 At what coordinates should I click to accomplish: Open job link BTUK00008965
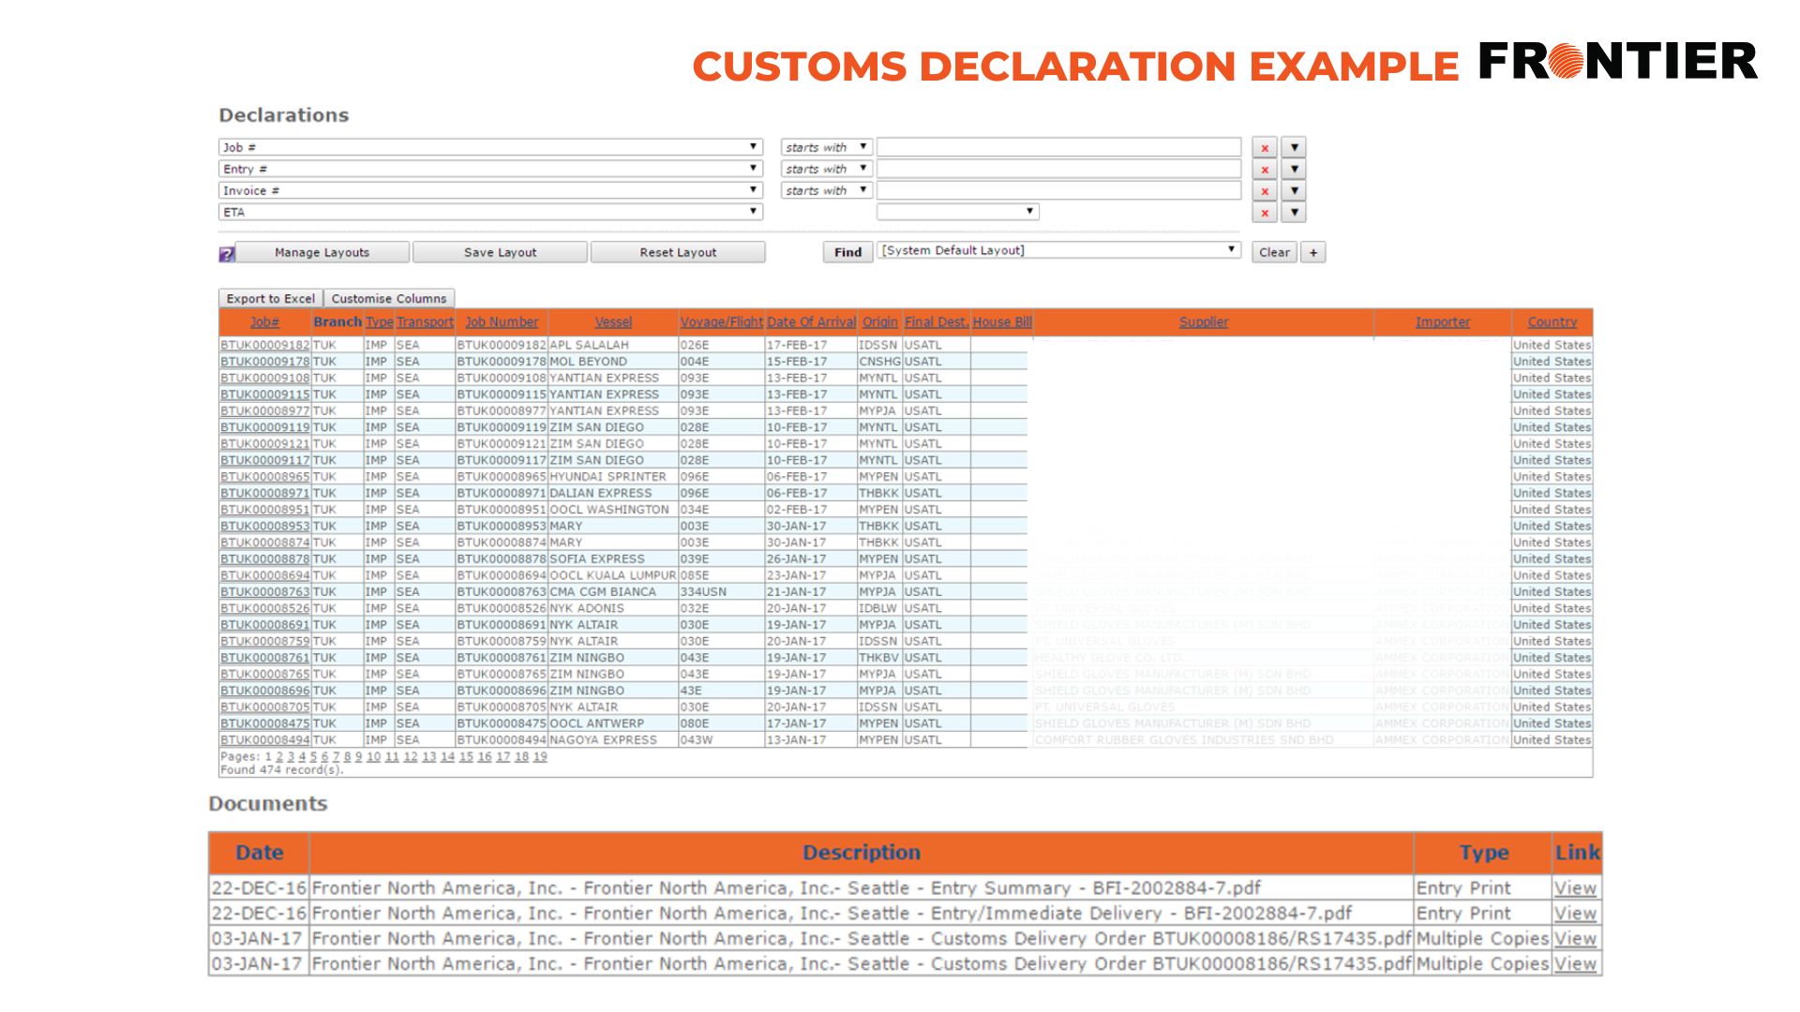[x=264, y=477]
